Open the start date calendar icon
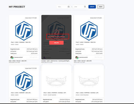Viewport: 134px width, 104px height. pyautogui.click(x=69, y=7)
